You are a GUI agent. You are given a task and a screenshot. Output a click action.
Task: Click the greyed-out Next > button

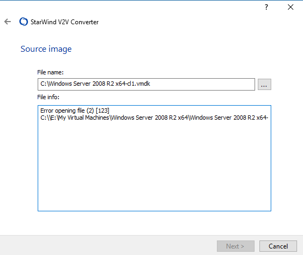236,246
